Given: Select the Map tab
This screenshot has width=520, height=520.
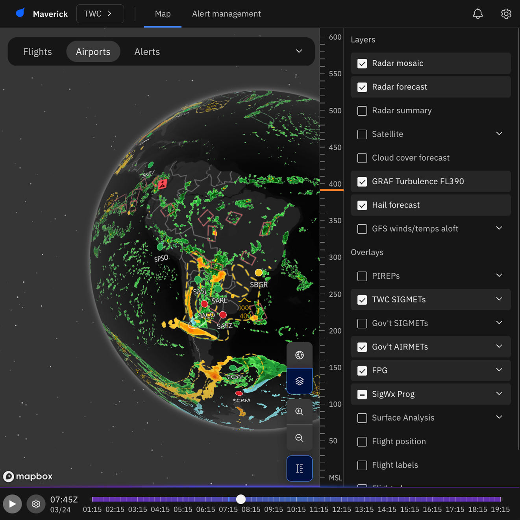Looking at the screenshot, I should [163, 13].
